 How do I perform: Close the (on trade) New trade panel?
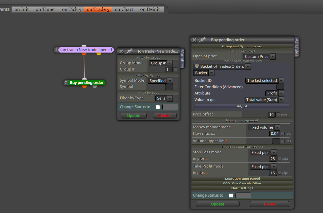coord(121,51)
